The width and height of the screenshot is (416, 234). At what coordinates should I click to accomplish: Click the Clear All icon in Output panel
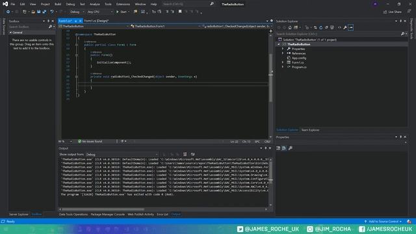click(x=185, y=154)
